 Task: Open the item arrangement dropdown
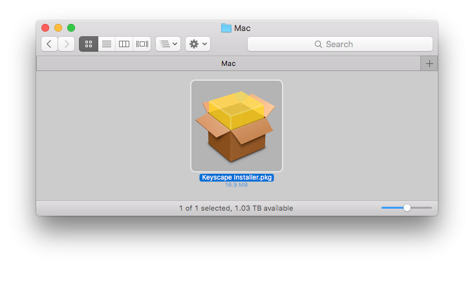168,44
